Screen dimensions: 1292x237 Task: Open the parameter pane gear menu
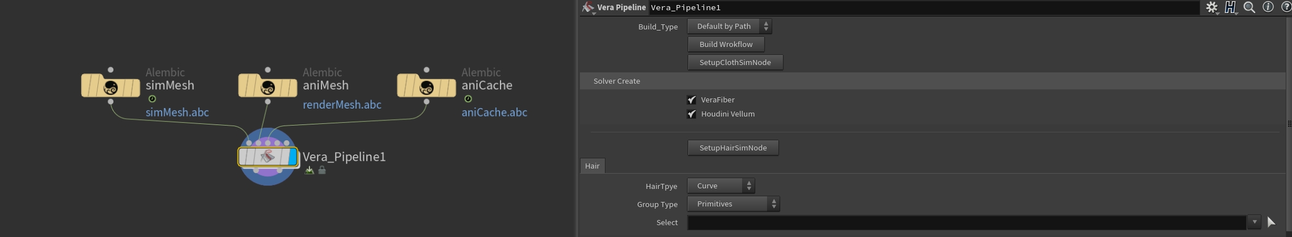click(x=1211, y=7)
